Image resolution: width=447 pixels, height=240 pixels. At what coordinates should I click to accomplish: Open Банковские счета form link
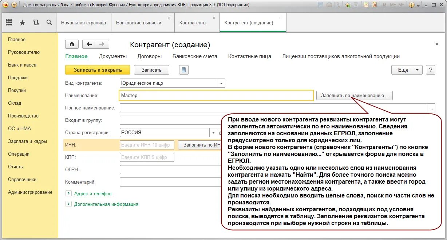[x=195, y=56]
